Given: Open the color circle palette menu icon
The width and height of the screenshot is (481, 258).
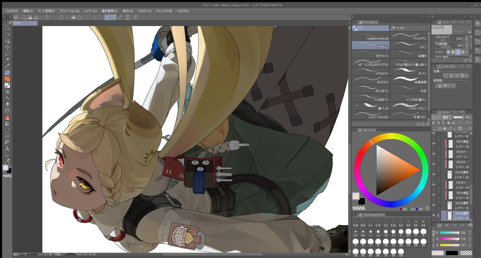Looking at the screenshot, I should pos(355,130).
